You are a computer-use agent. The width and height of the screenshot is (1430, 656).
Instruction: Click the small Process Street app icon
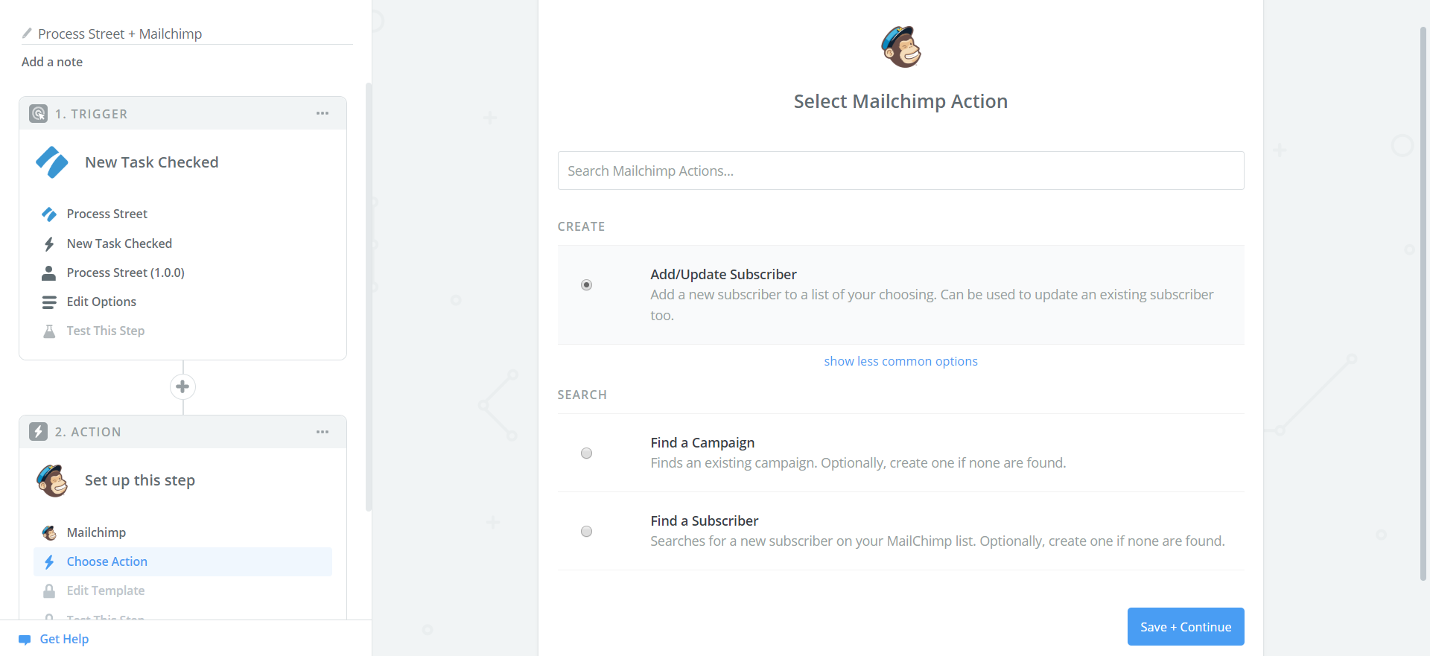click(49, 214)
